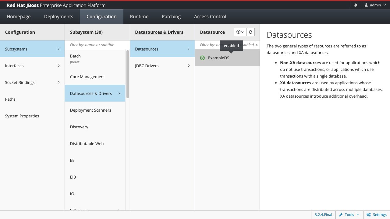Expand Socket Bindings chevron

pos(59,82)
